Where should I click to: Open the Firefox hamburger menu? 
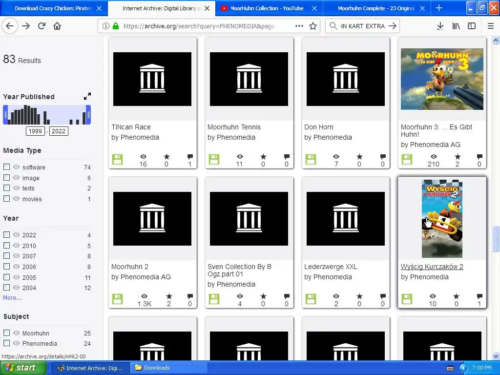491,26
